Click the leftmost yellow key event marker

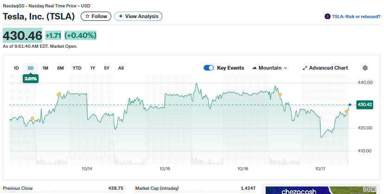[32, 118]
